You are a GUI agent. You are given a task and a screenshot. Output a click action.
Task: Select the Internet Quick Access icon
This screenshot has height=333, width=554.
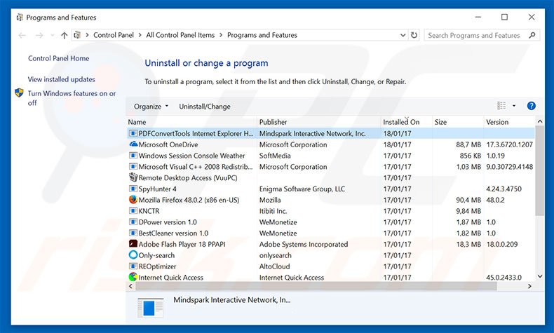pyautogui.click(x=133, y=277)
